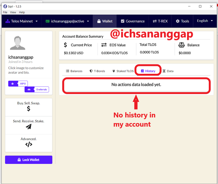The width and height of the screenshot is (218, 184).
Task: Switch to the Staked TLOS tab
Action: [x=123, y=71]
